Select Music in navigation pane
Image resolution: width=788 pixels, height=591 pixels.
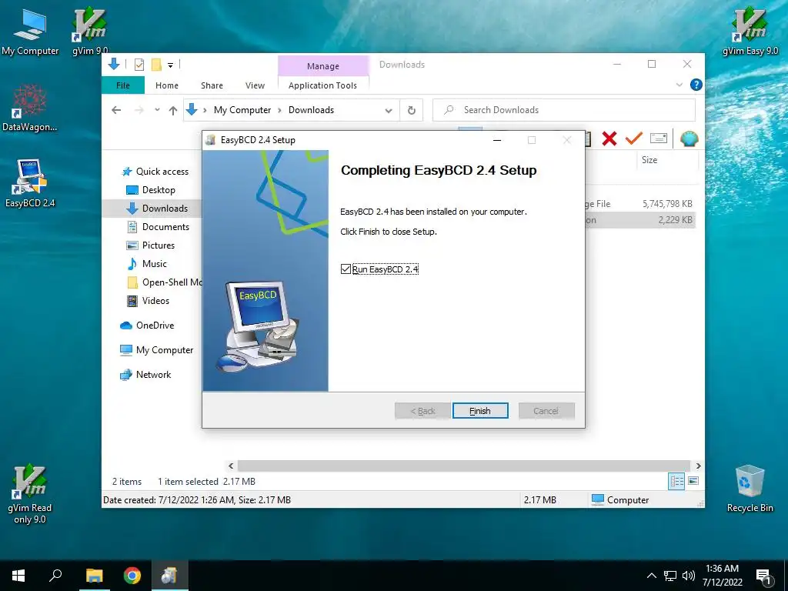tap(147, 264)
